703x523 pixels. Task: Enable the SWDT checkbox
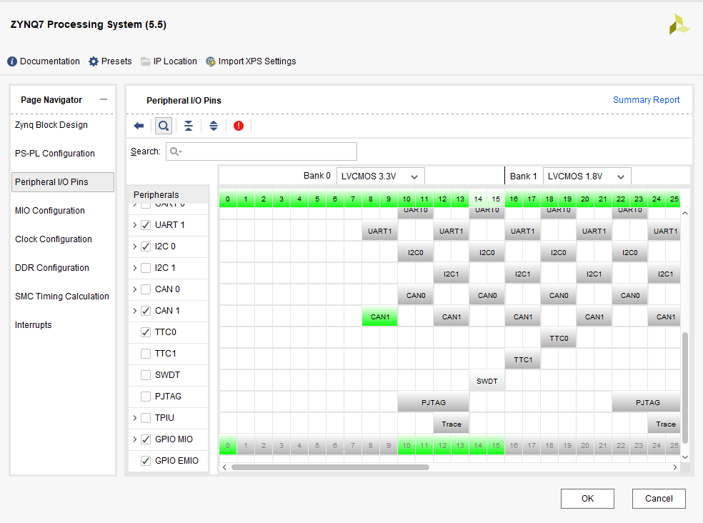coord(146,375)
